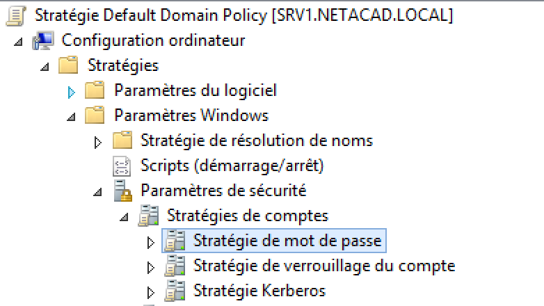The image size is (544, 306).
Task: Click the Stratégies de comptes icon
Action: (x=147, y=216)
